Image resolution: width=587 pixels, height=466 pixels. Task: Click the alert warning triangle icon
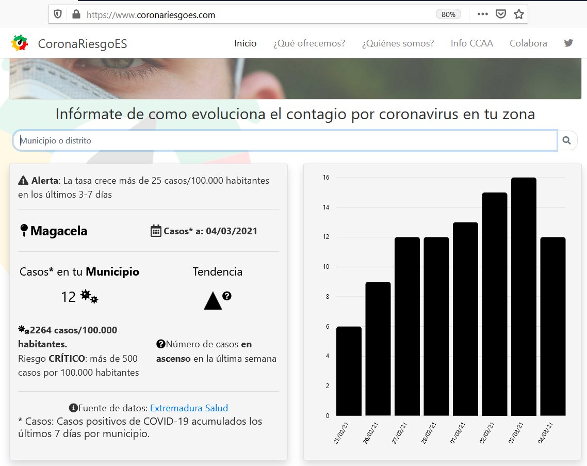coord(23,181)
